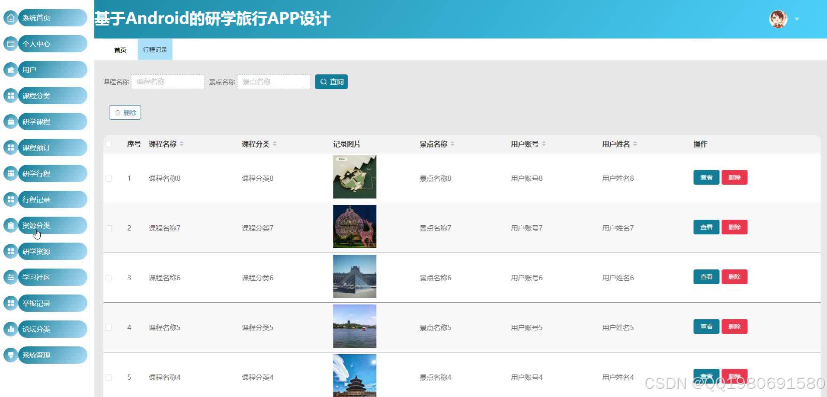
Task: Open the 个人中心 profile icon
Action: (10, 44)
